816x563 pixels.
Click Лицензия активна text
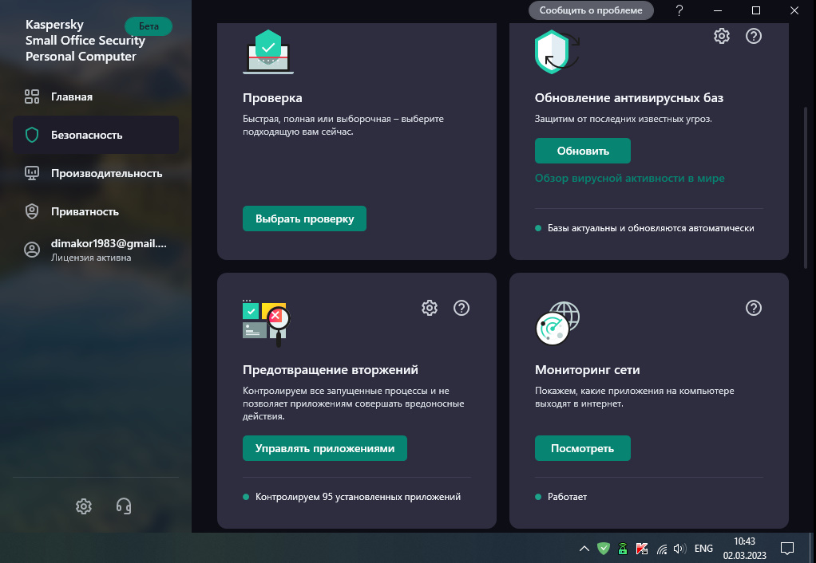(x=91, y=258)
